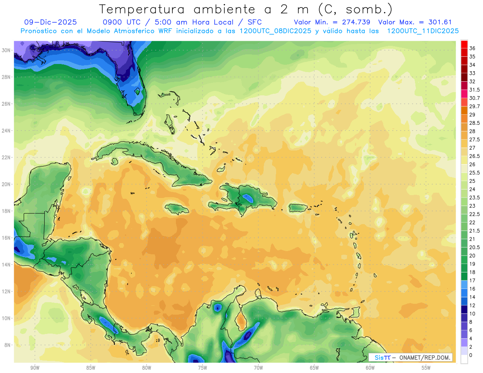This screenshot has width=483, height=373.
Task: Click the legend value 23.5
Action: point(474,198)
